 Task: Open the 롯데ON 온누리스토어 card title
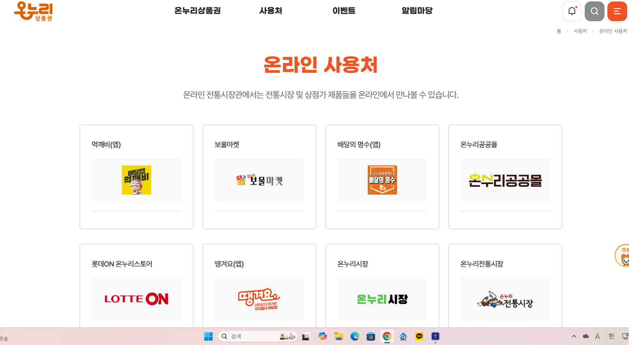(x=122, y=264)
